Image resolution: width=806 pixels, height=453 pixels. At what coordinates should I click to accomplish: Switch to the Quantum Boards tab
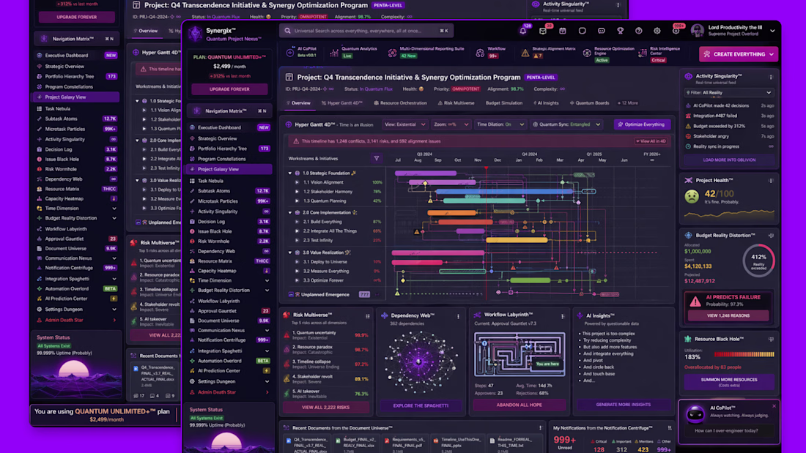(589, 102)
